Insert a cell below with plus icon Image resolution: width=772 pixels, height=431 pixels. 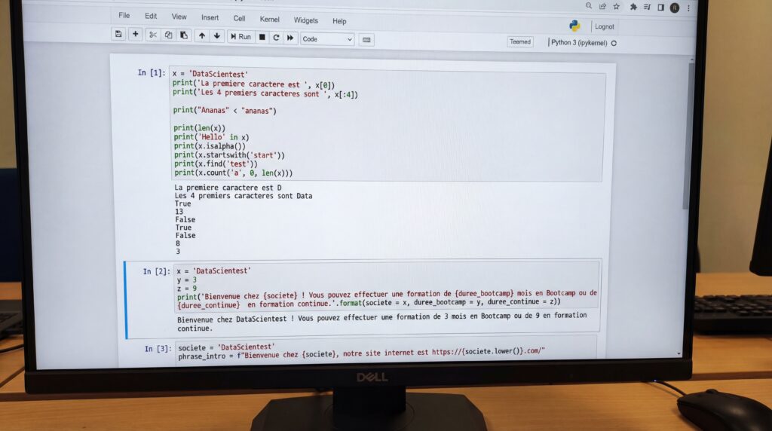coord(136,34)
